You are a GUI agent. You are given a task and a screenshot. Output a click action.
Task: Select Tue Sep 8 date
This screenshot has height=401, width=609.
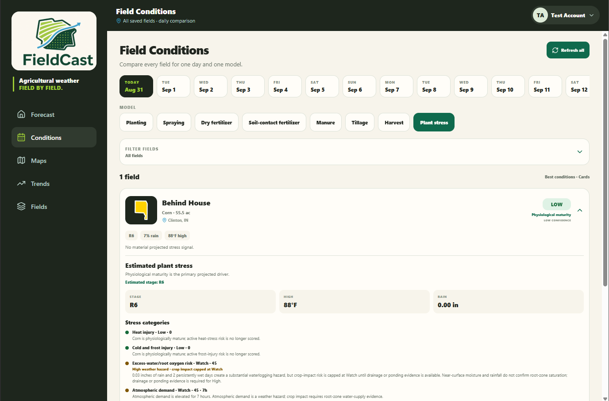pyautogui.click(x=434, y=86)
